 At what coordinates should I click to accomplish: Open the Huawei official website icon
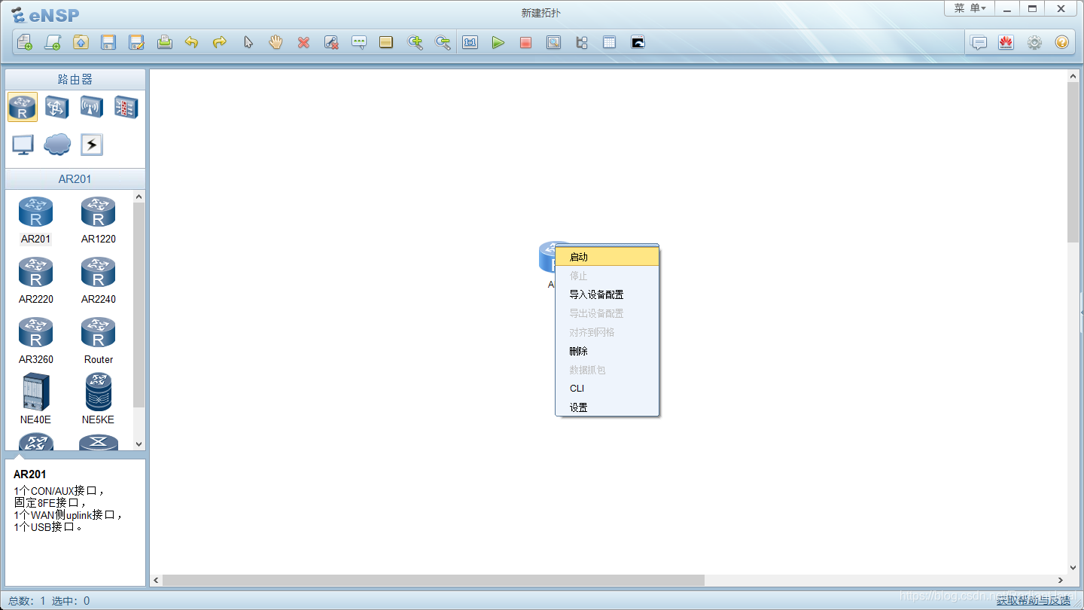tap(1006, 42)
